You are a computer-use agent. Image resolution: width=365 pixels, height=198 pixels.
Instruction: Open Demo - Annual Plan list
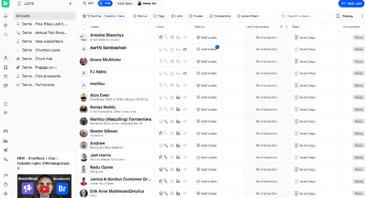(44, 33)
